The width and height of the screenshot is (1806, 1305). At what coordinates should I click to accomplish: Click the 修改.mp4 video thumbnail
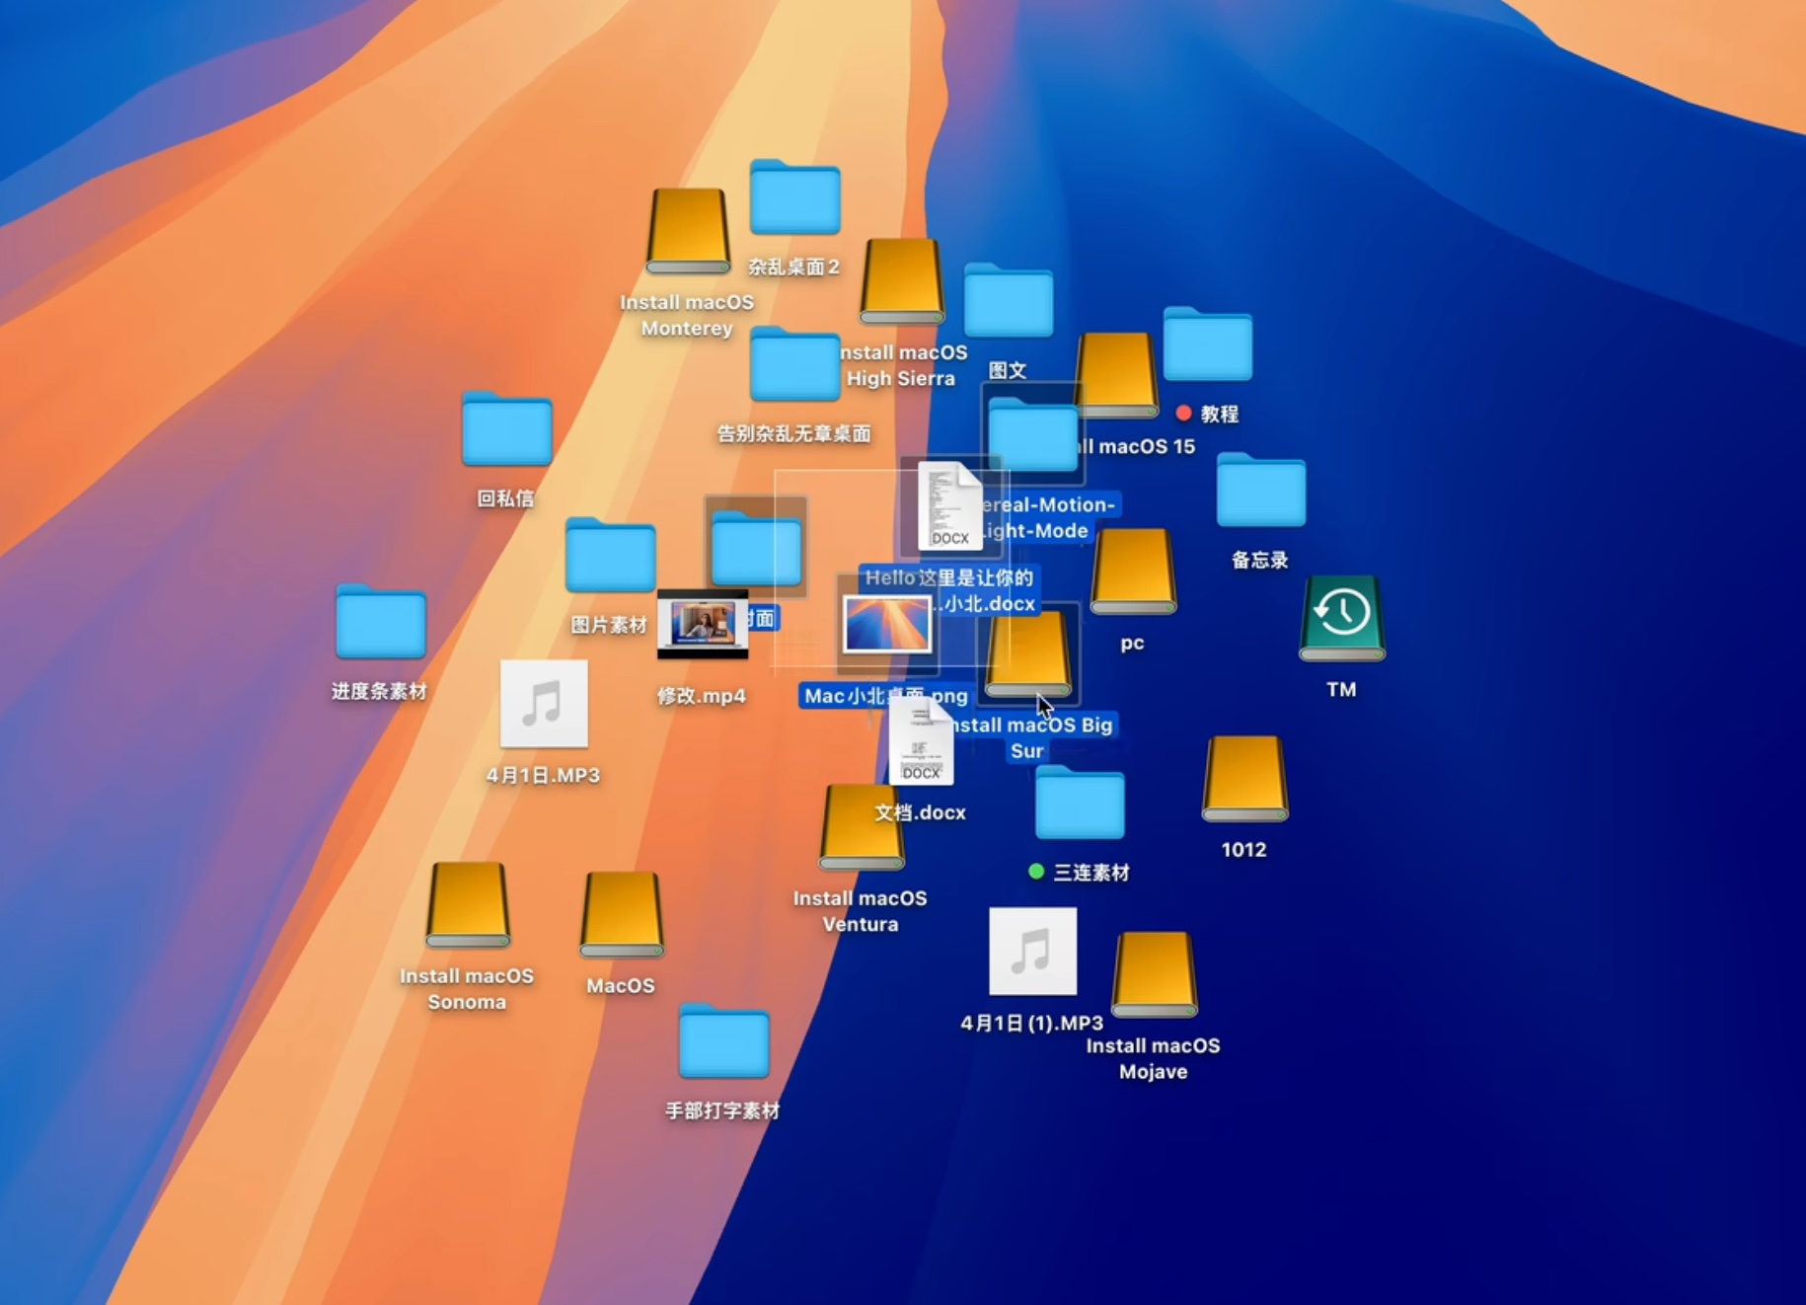click(x=703, y=625)
